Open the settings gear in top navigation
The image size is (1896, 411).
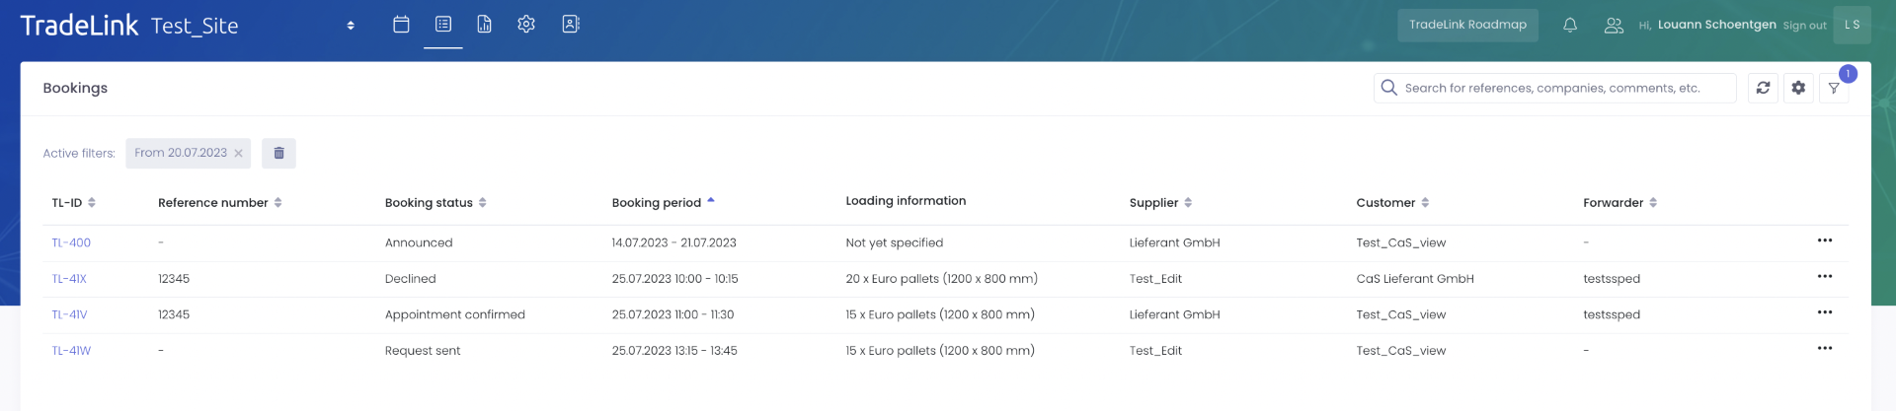526,25
